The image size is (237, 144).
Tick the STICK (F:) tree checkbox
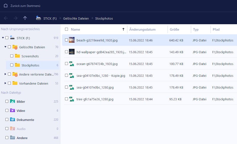pyautogui.click(x=7, y=38)
